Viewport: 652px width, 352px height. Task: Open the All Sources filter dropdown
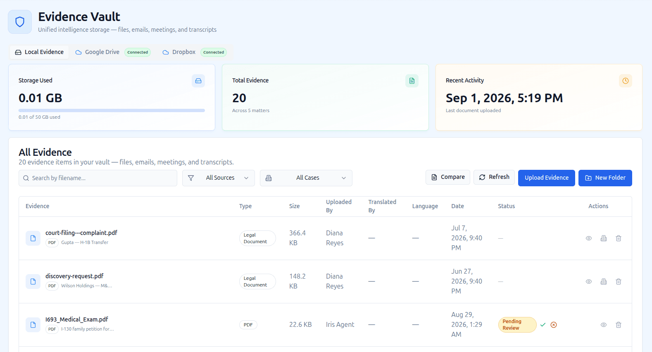pos(219,178)
